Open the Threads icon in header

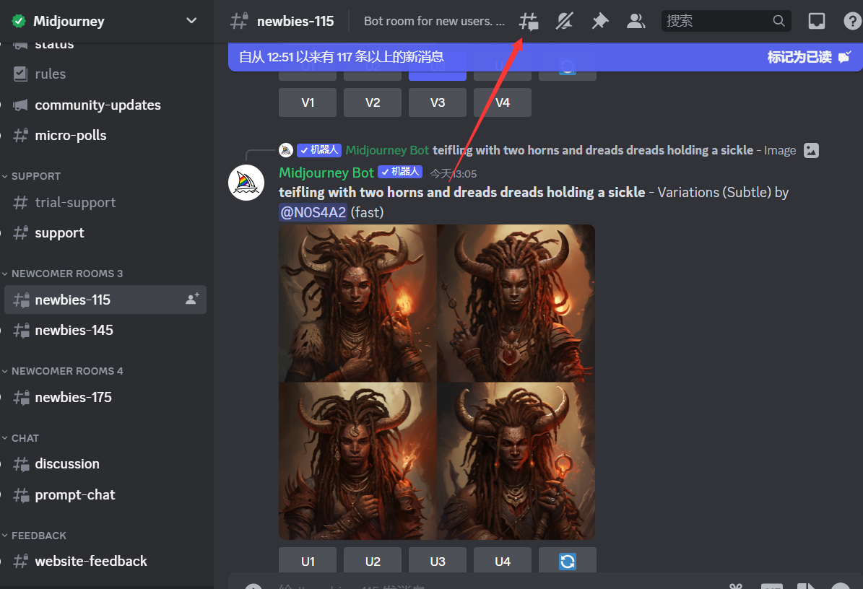529,22
